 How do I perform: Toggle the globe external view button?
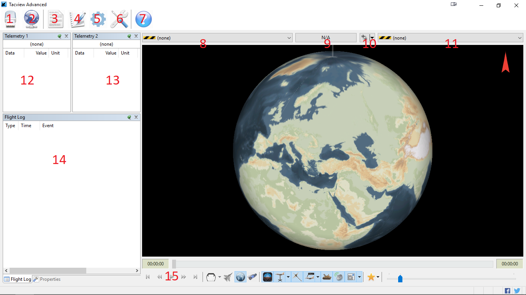click(x=240, y=277)
